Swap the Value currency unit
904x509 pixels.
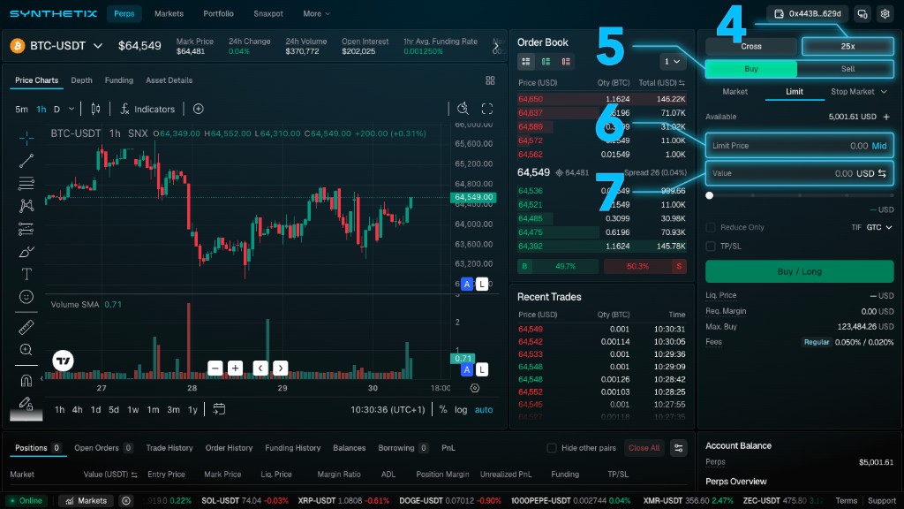click(882, 173)
